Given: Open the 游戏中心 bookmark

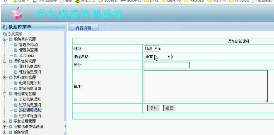Looking at the screenshot, I should pos(131,1).
